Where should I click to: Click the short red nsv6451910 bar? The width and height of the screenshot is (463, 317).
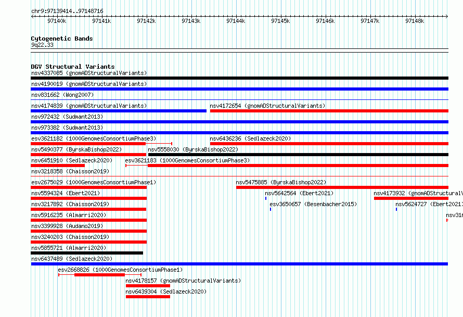(x=58, y=166)
